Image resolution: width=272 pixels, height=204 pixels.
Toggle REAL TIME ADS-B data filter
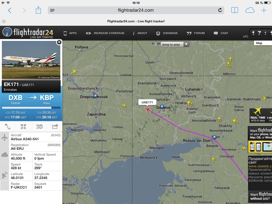[x=257, y=115]
